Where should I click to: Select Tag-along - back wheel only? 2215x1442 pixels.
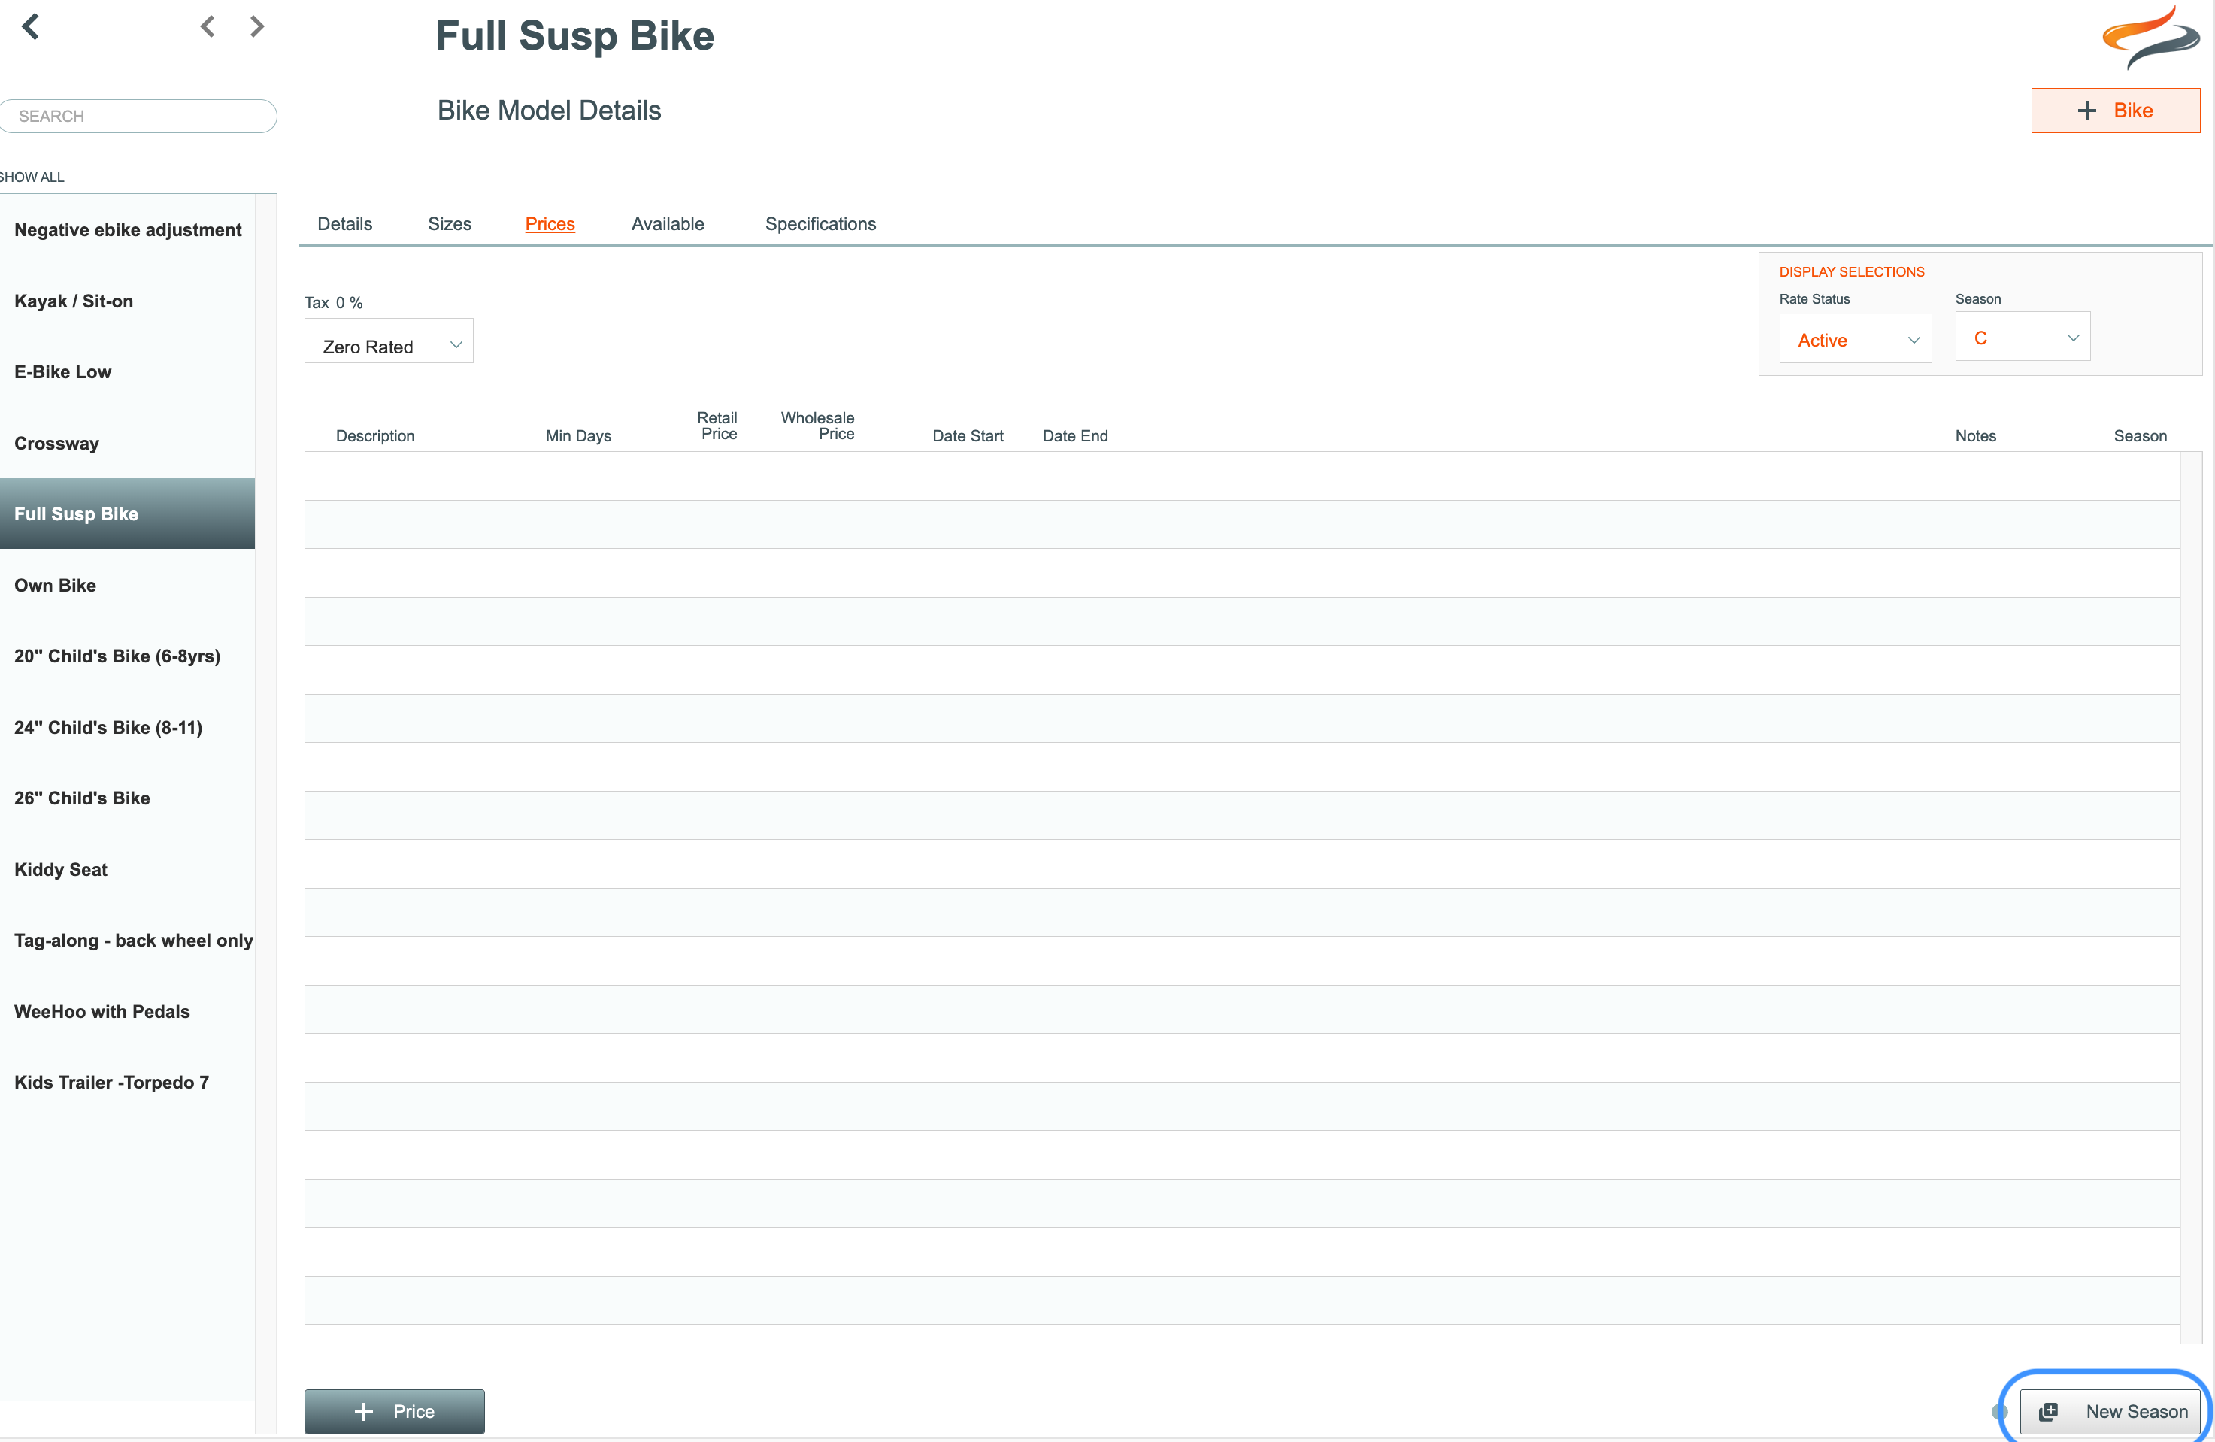pyautogui.click(x=128, y=941)
